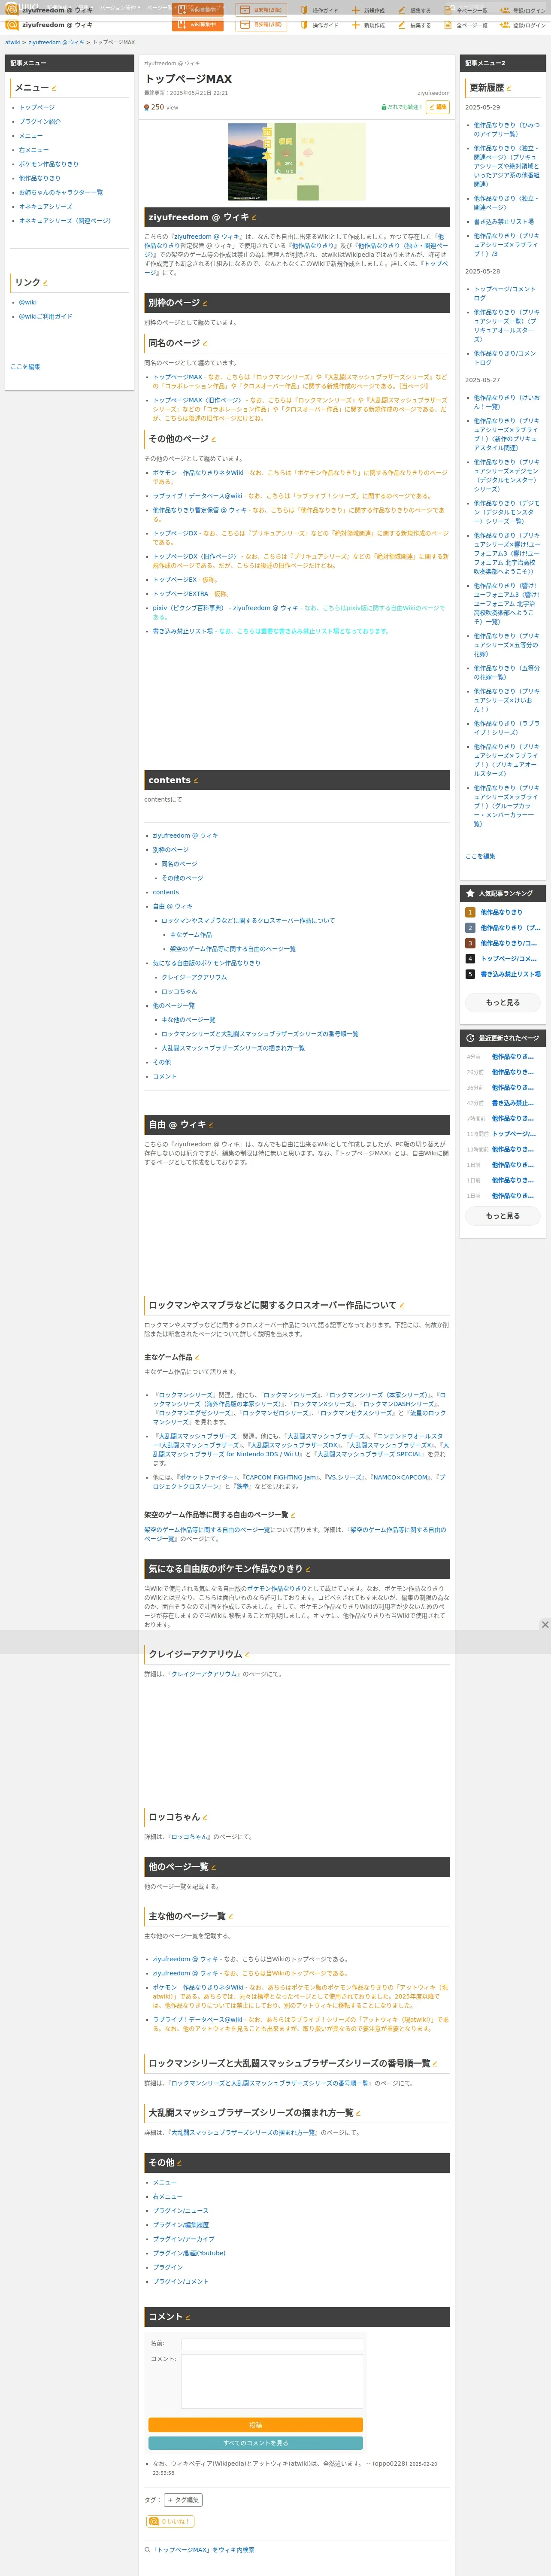Screen dimensions: 551x2576
Task: Click the rank 5 badge in popular ranking
Action: (x=470, y=974)
